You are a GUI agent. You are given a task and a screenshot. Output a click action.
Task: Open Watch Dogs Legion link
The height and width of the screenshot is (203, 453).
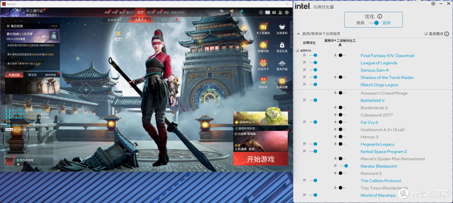pyautogui.click(x=379, y=85)
